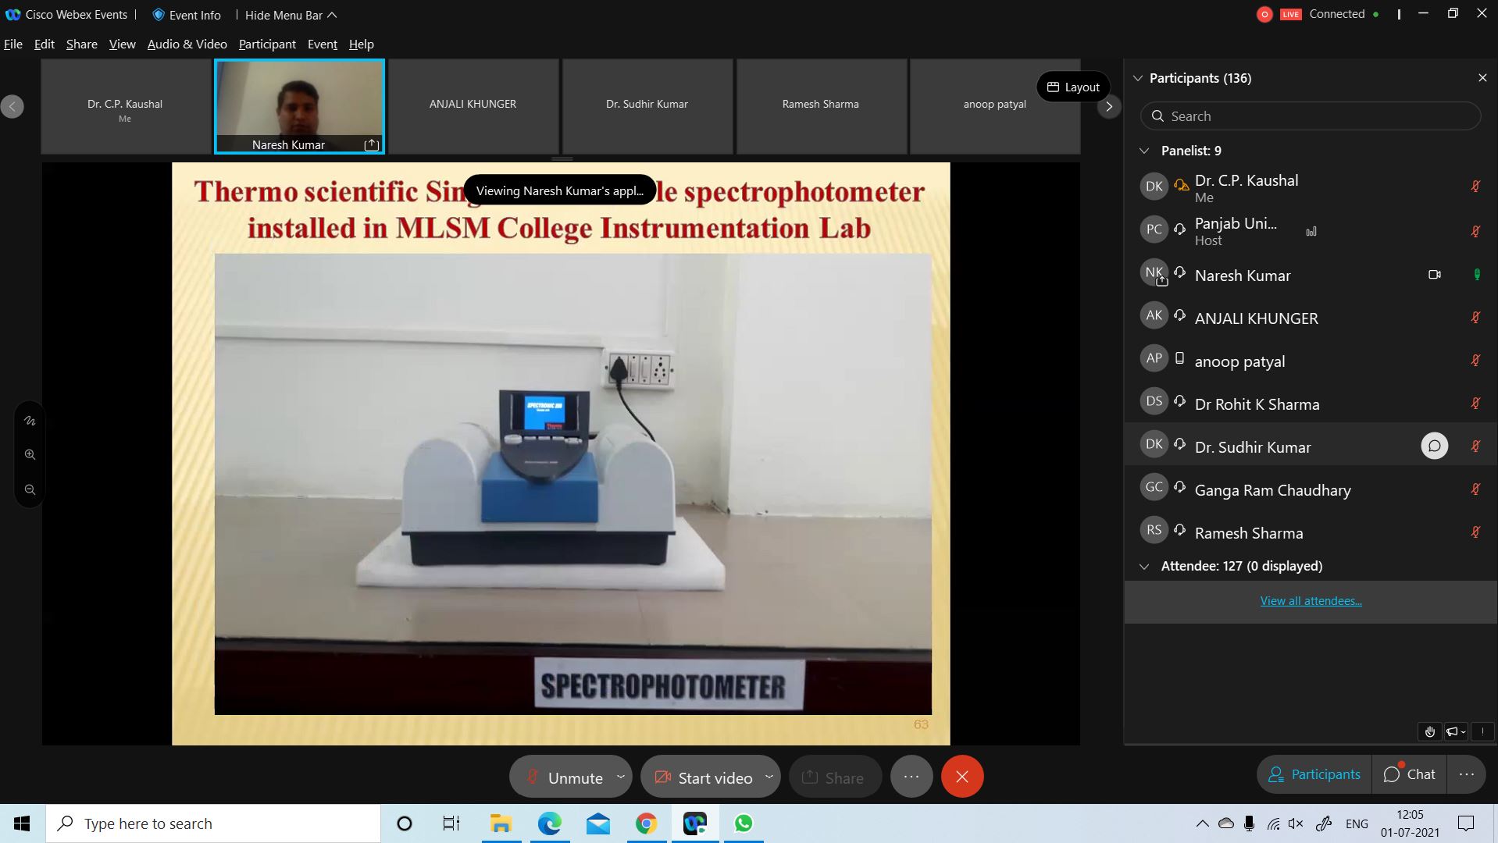The width and height of the screenshot is (1498, 843).
Task: Select Dr Rohit K Sharma in panelist list
Action: (x=1311, y=404)
